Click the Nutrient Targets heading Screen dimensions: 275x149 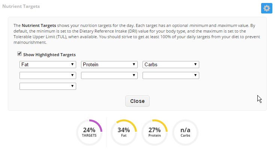(x=21, y=6)
